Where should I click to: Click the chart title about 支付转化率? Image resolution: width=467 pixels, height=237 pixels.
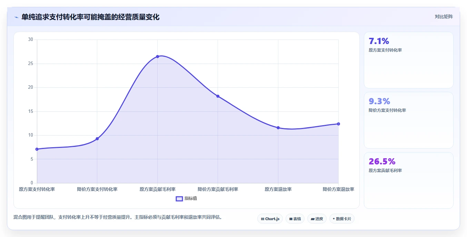pyautogui.click(x=90, y=17)
